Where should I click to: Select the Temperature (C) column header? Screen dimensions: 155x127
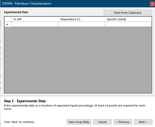[82, 19]
